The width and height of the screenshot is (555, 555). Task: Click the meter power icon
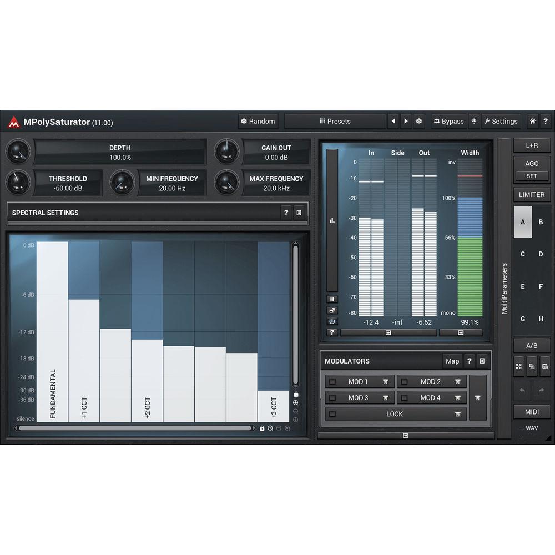pos(332,321)
